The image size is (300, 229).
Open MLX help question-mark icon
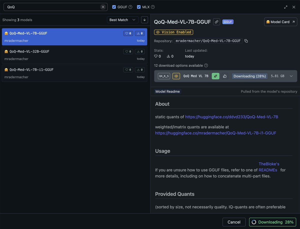153,7
